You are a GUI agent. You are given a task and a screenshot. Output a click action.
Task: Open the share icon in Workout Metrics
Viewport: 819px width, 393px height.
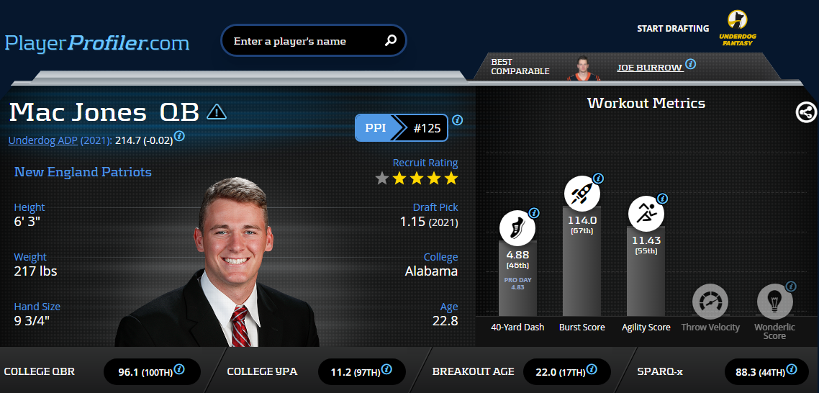pos(806,112)
